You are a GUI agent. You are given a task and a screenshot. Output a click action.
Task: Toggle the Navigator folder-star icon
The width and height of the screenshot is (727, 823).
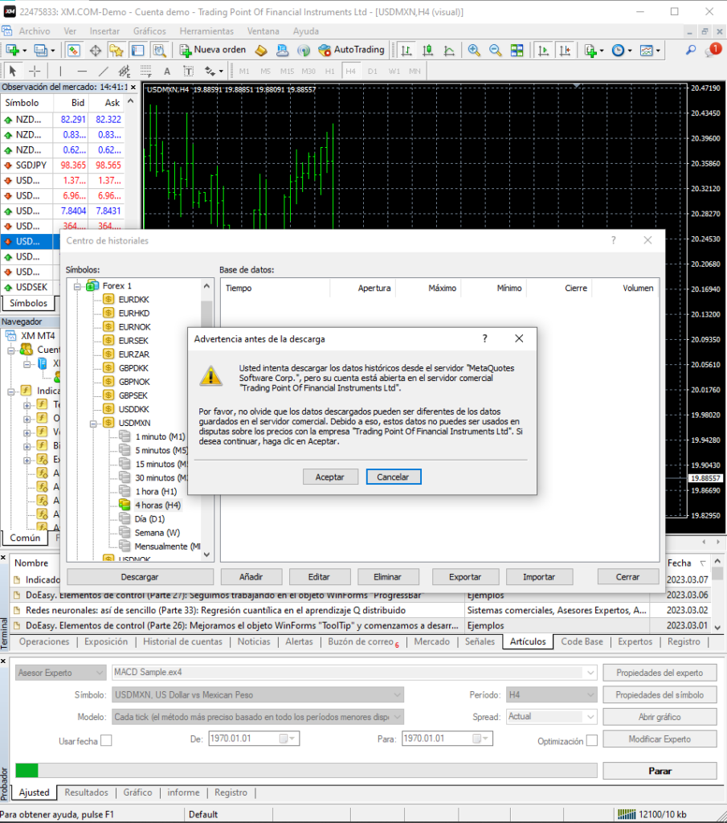pyautogui.click(x=116, y=51)
